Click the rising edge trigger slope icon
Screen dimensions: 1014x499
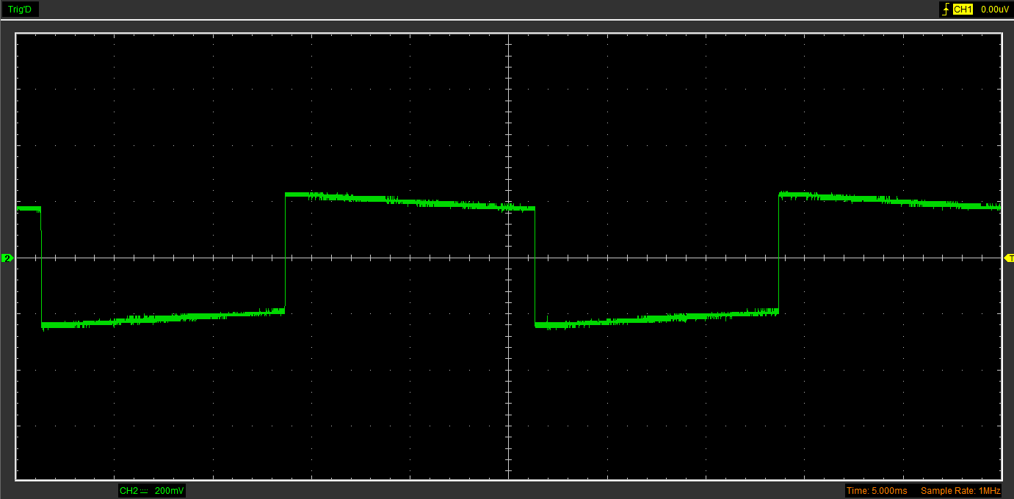(x=945, y=10)
